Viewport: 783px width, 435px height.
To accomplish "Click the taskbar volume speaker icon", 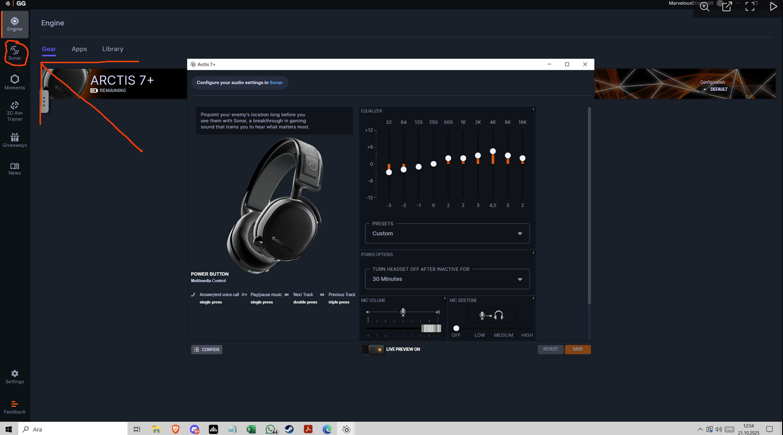I will [x=719, y=429].
